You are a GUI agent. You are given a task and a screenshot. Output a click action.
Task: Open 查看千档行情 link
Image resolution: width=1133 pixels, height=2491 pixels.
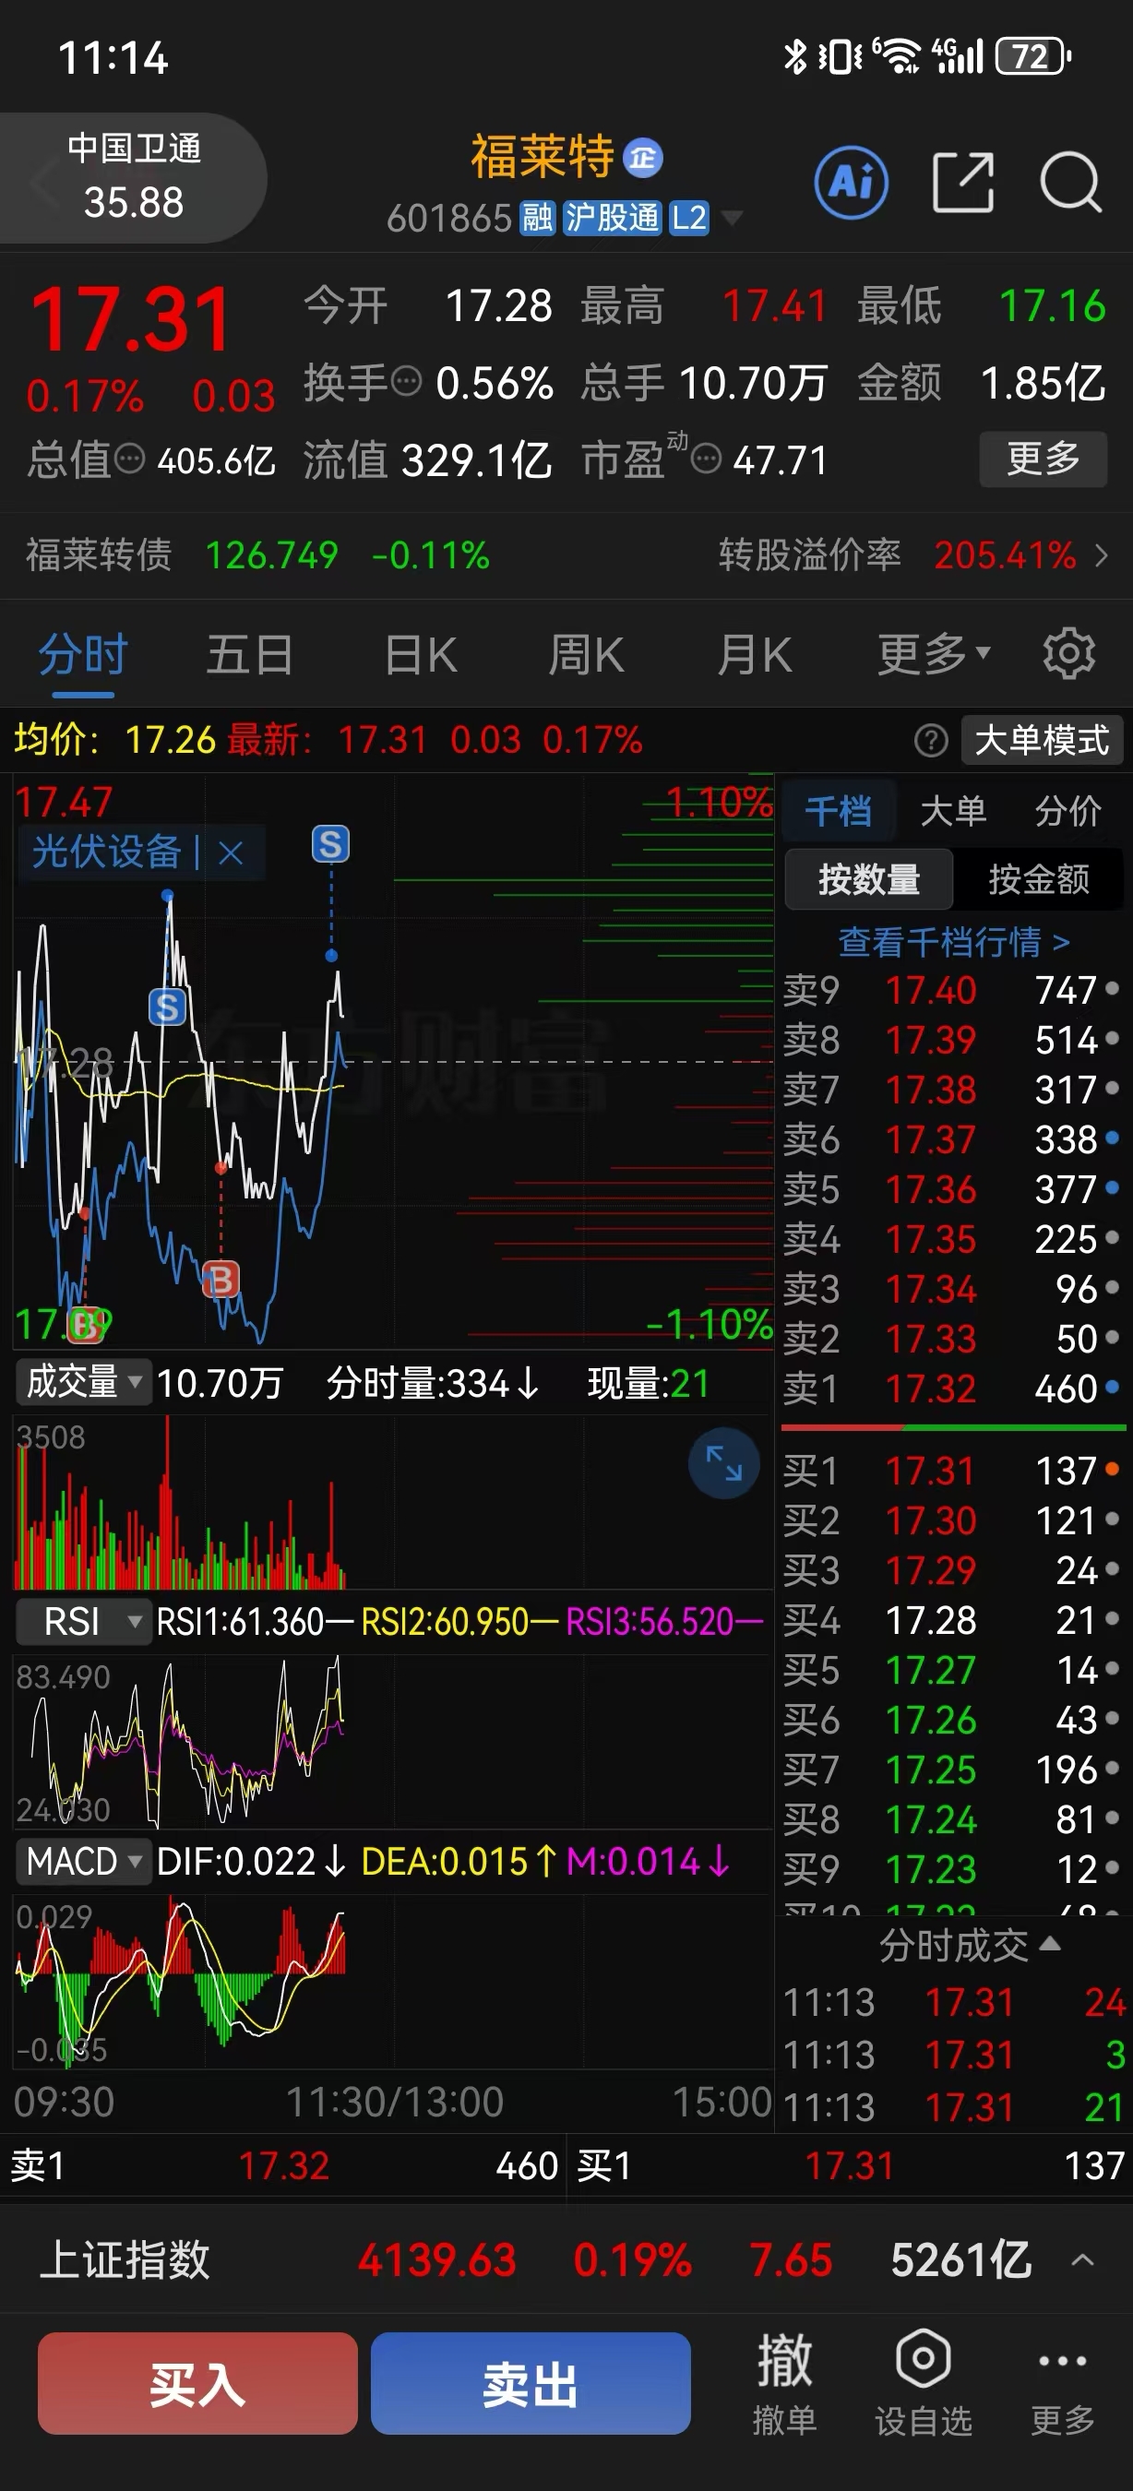coord(953,942)
